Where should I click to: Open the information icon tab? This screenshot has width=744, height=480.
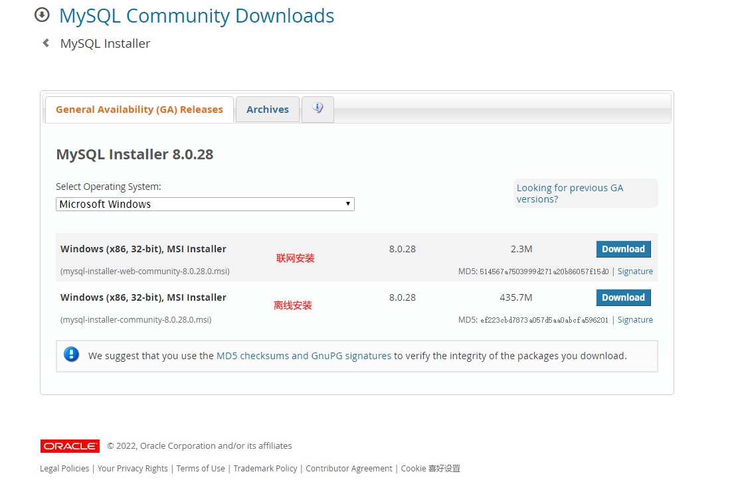tap(318, 109)
